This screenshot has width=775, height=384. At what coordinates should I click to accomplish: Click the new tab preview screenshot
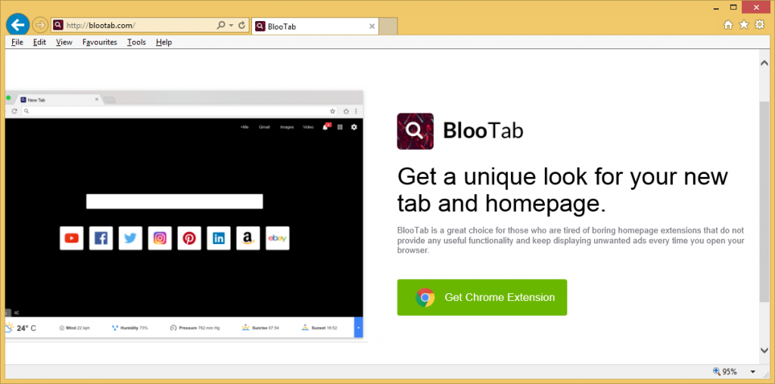tap(184, 215)
